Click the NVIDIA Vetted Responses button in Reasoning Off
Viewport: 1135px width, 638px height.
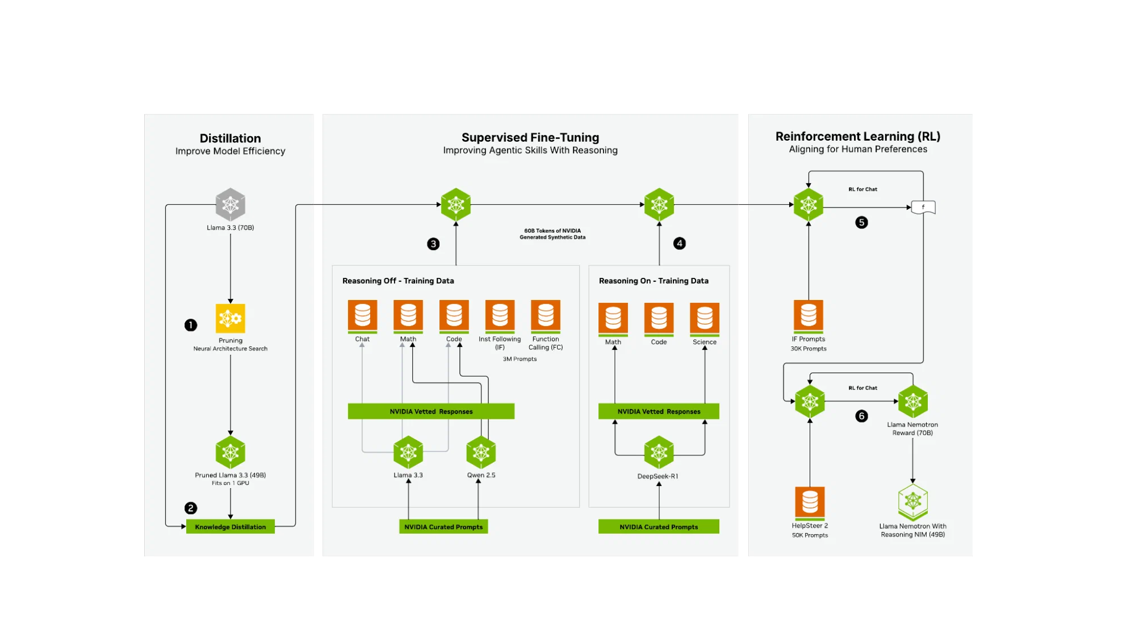[431, 411]
